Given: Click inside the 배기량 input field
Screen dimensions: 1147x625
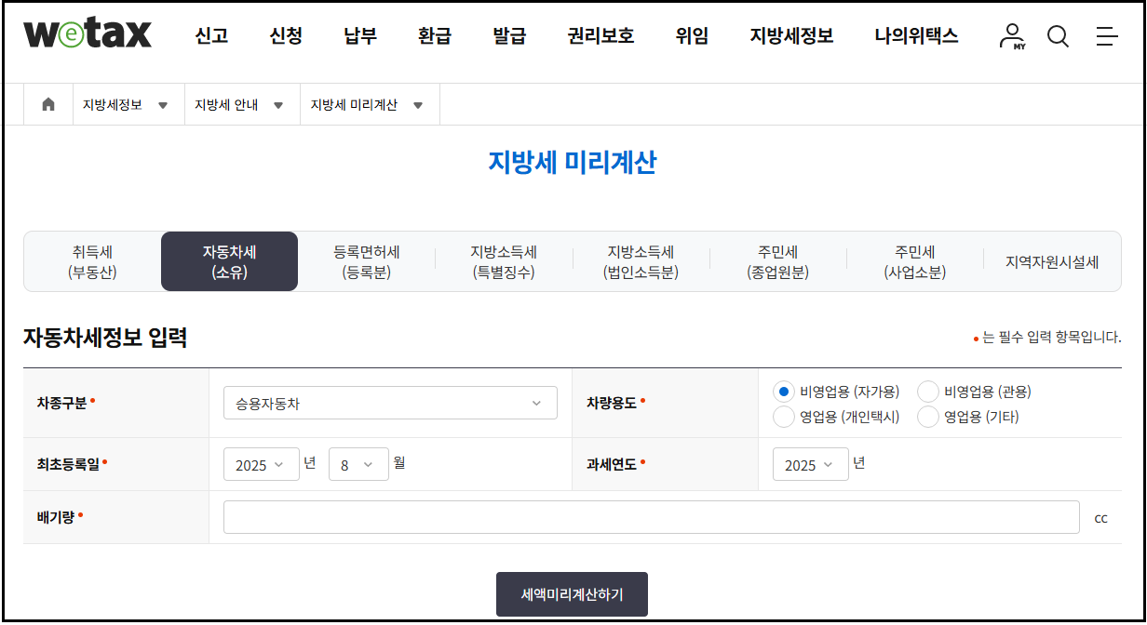Looking at the screenshot, I should pyautogui.click(x=652, y=517).
